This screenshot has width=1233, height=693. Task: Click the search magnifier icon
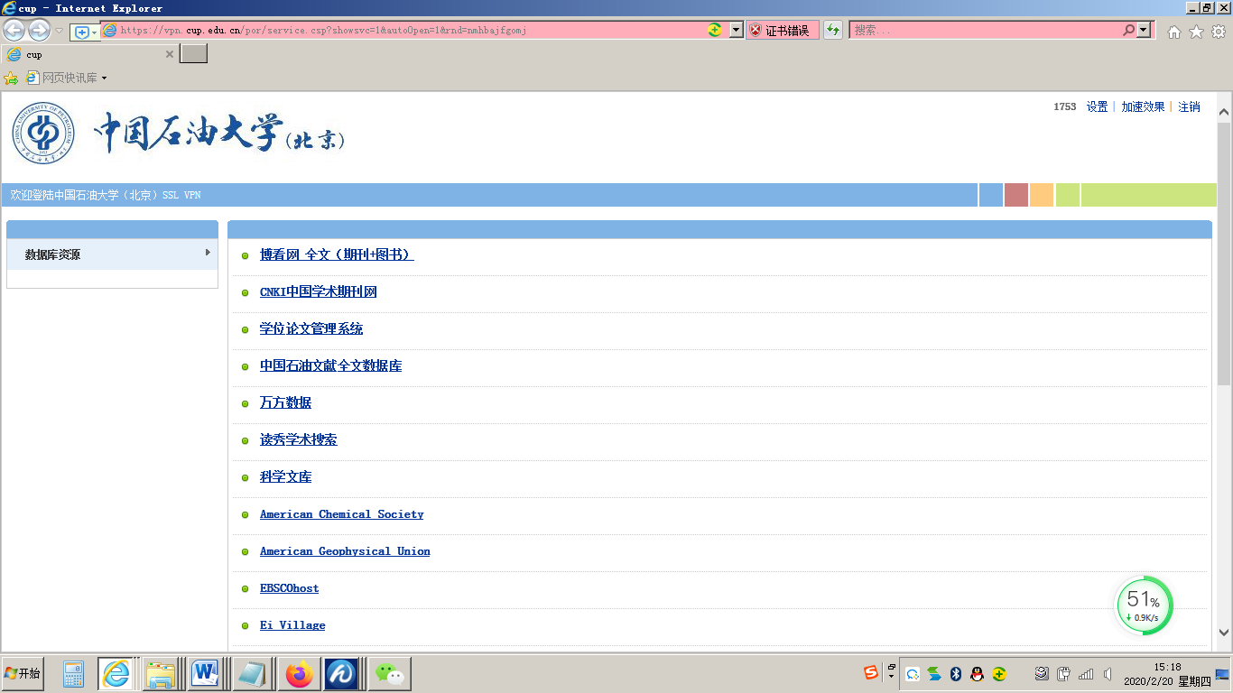(x=1128, y=30)
